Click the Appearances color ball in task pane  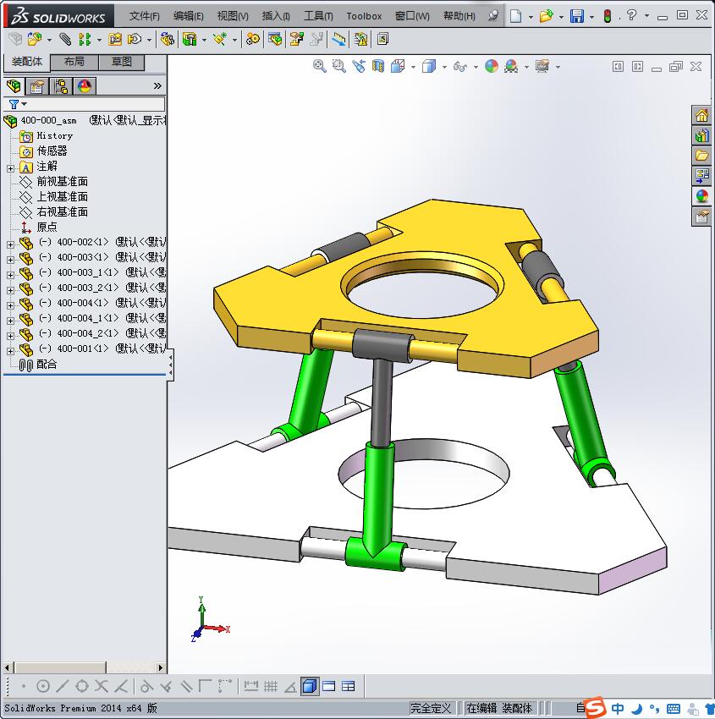(x=701, y=195)
